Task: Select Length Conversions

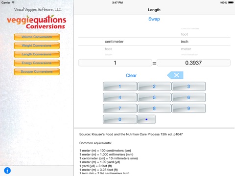Action: point(37,54)
